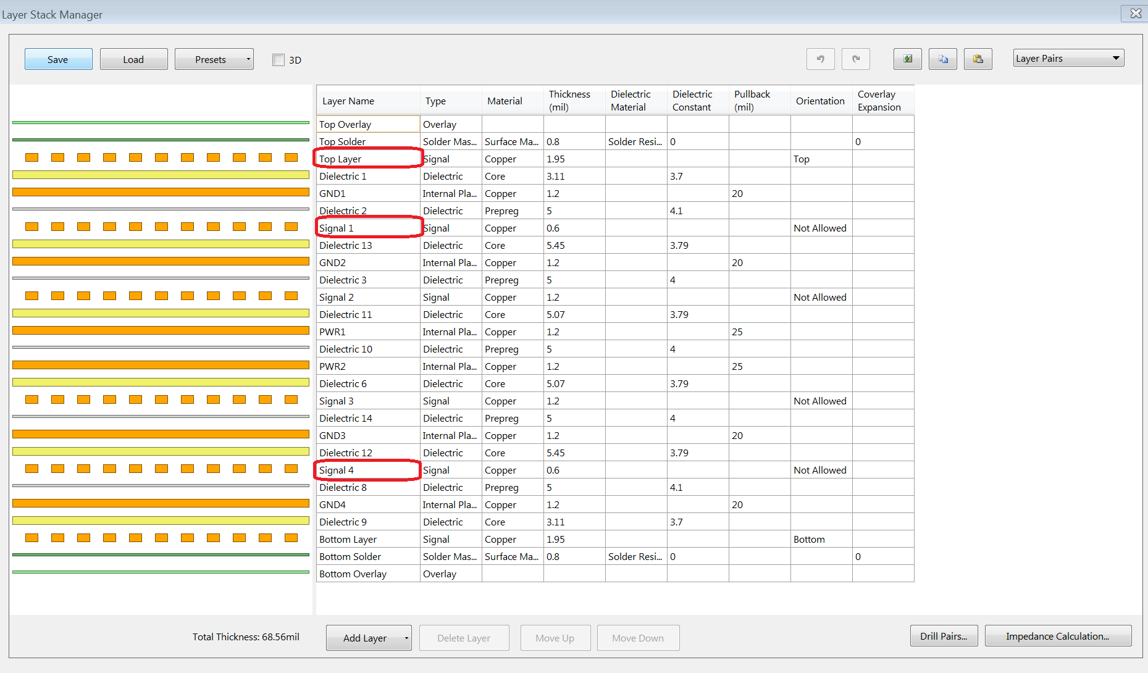This screenshot has height=673, width=1148.
Task: Click the Coverlay Expansion column header
Action: [x=883, y=101]
